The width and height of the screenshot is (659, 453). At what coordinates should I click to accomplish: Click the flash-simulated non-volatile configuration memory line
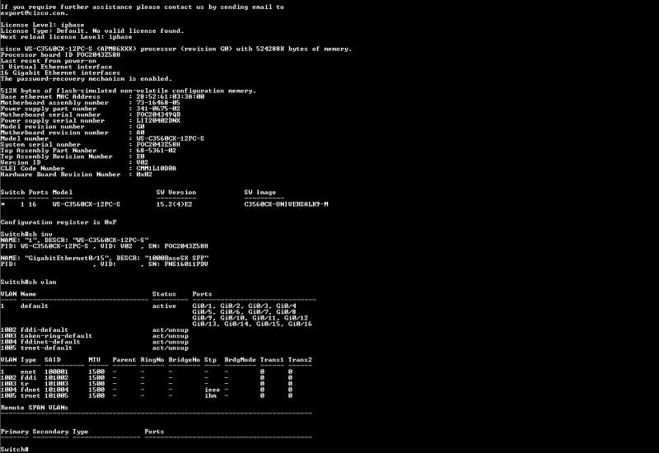tap(129, 91)
